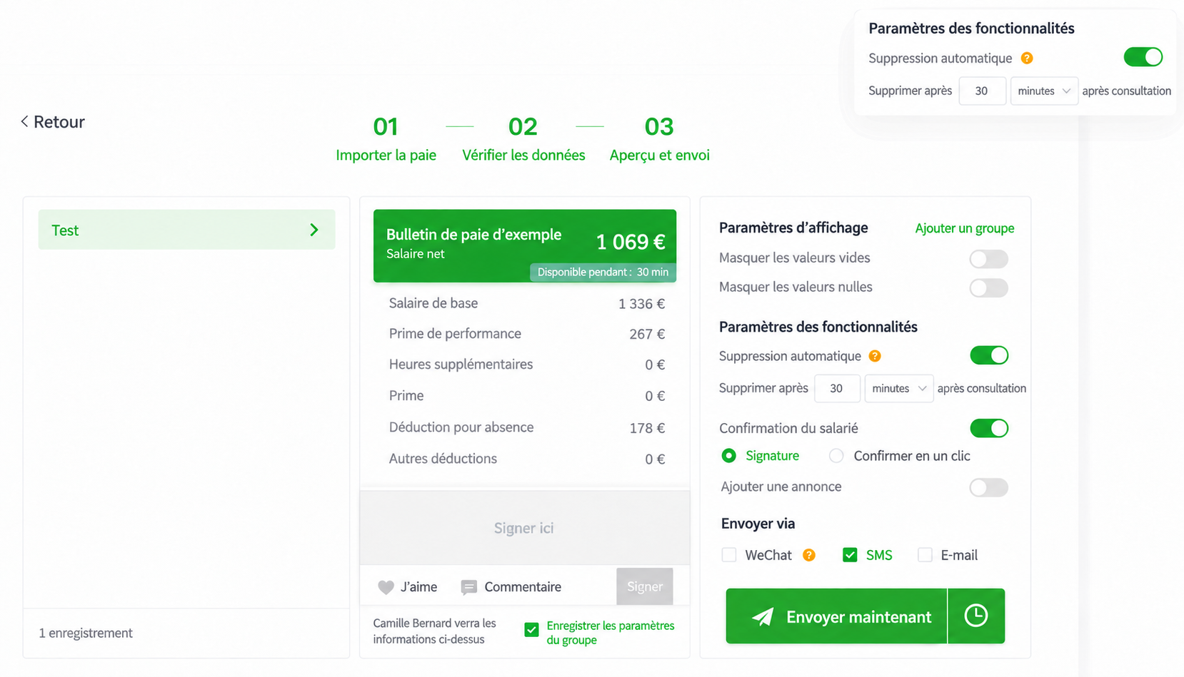
Task: Open the scheduled send clock icon
Action: 976,616
